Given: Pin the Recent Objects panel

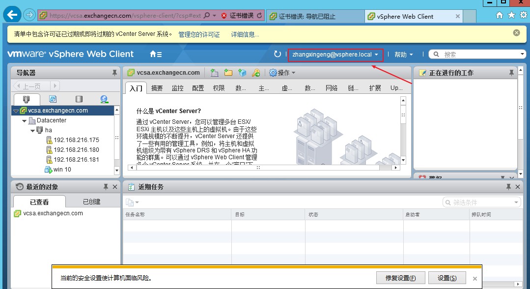Looking at the screenshot, I should tap(106, 187).
